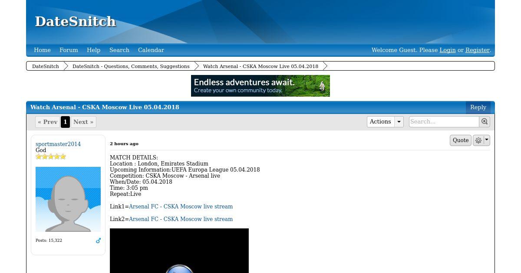Click the gold star rank icons
521x273 pixels.
pos(51,156)
